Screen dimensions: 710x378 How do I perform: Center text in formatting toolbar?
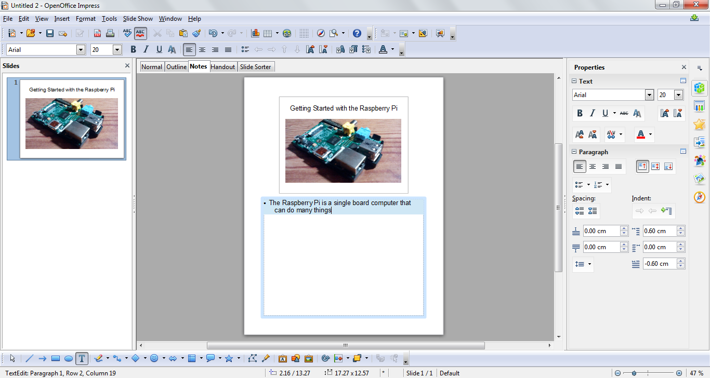[202, 49]
